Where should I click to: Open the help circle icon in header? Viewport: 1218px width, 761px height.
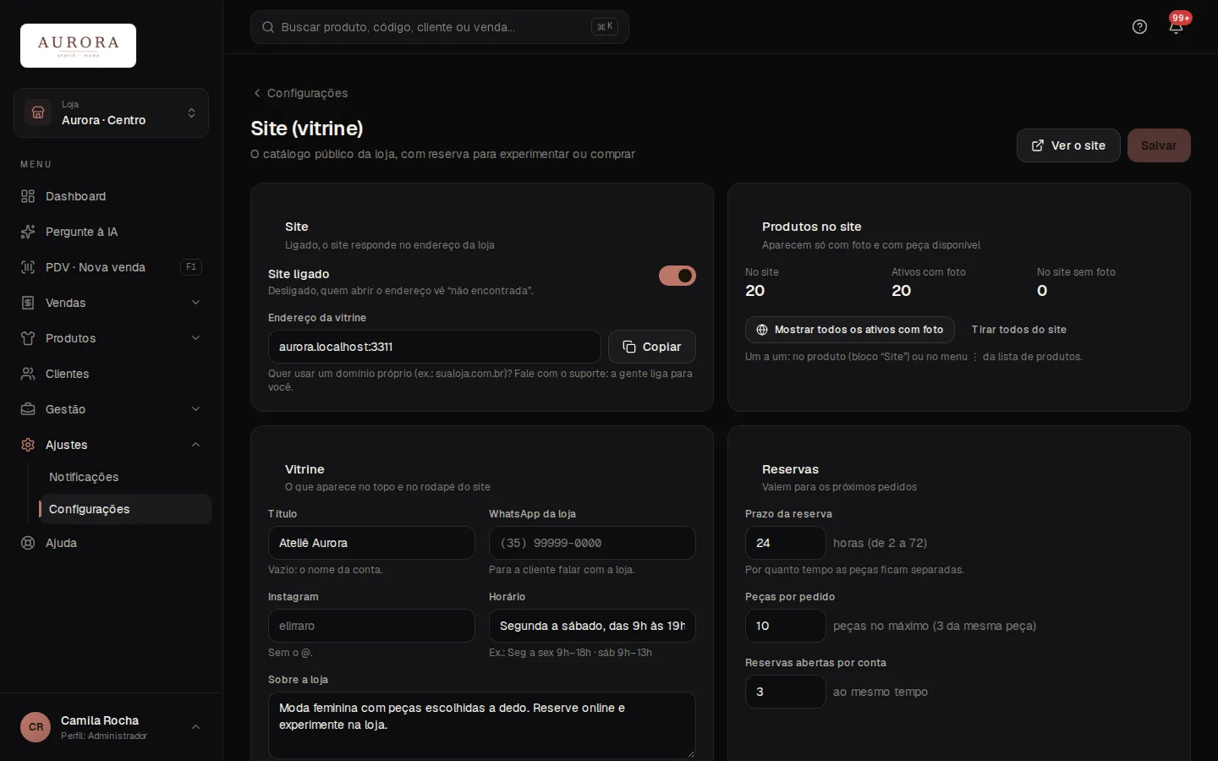pos(1139,27)
